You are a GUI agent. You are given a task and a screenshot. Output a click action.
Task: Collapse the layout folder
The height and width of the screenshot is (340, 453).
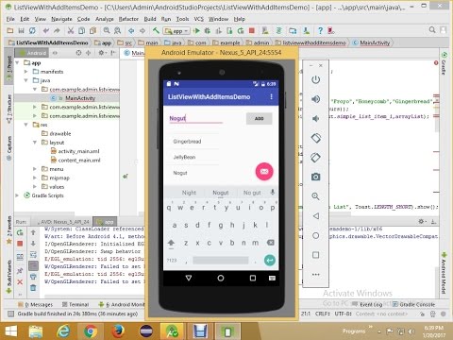coord(35,143)
